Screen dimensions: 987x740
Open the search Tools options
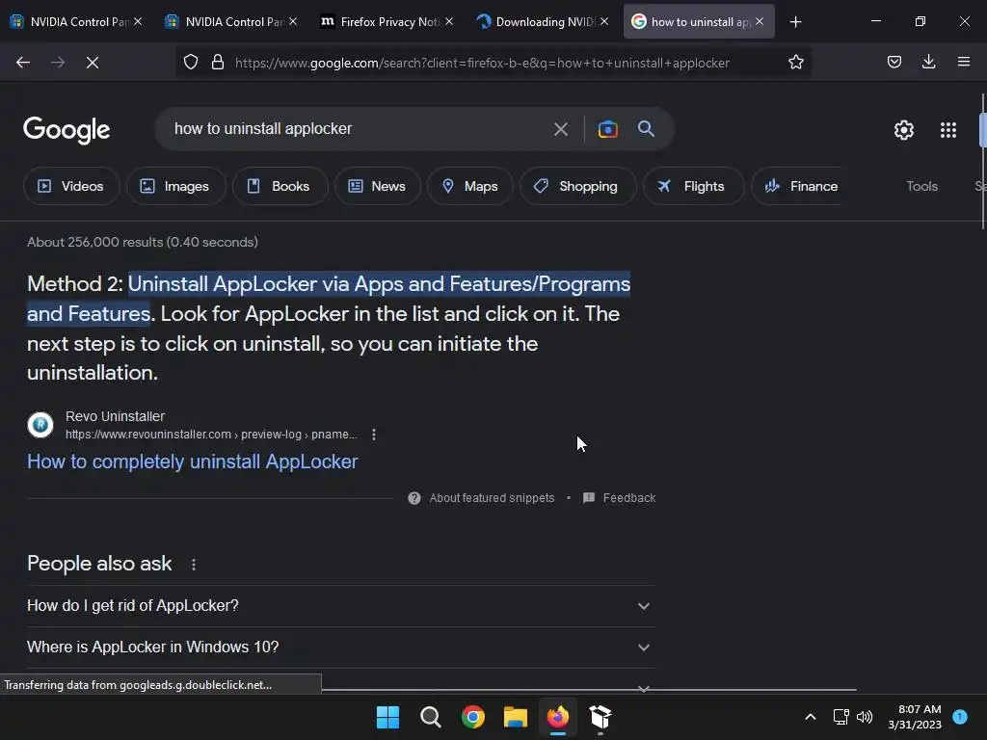tap(921, 186)
